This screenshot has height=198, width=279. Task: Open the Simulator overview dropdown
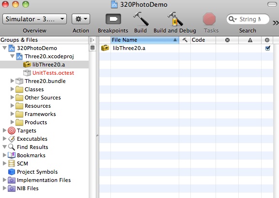(x=35, y=19)
